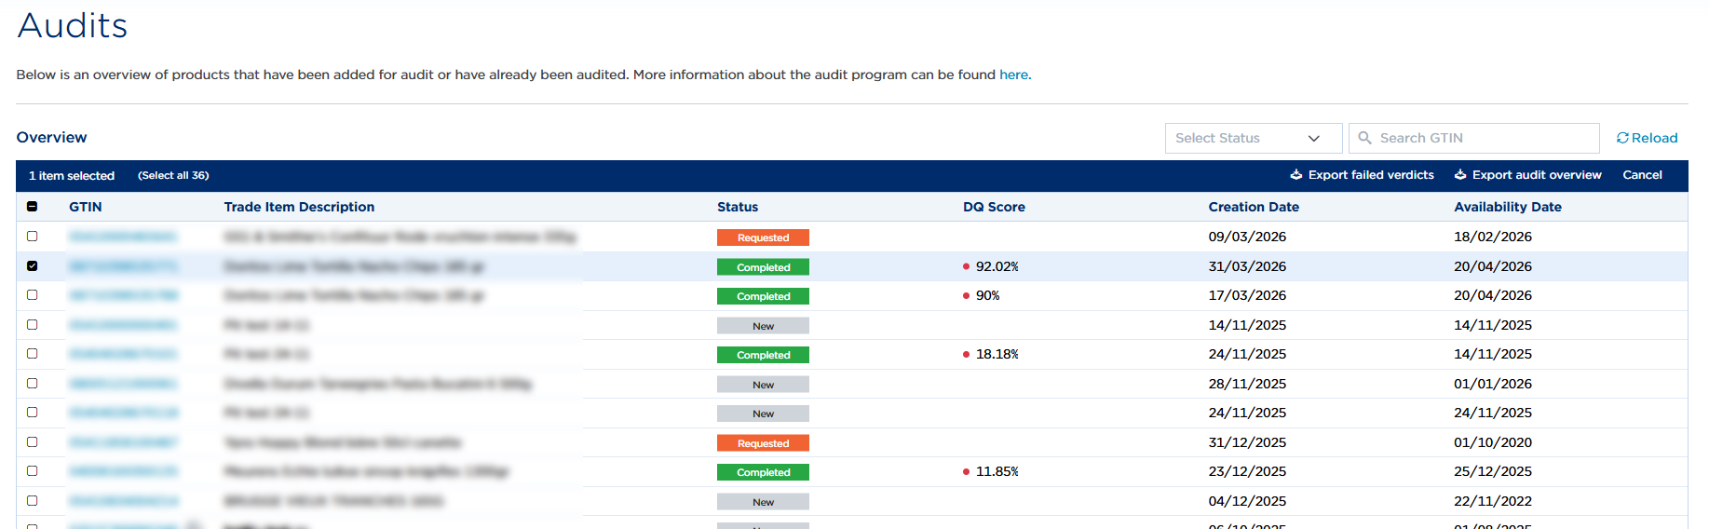
Task: Check the row with 18.18% DQ score
Action: (x=32, y=354)
